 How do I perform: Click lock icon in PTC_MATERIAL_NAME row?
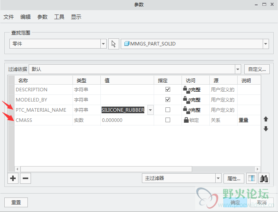186,110
